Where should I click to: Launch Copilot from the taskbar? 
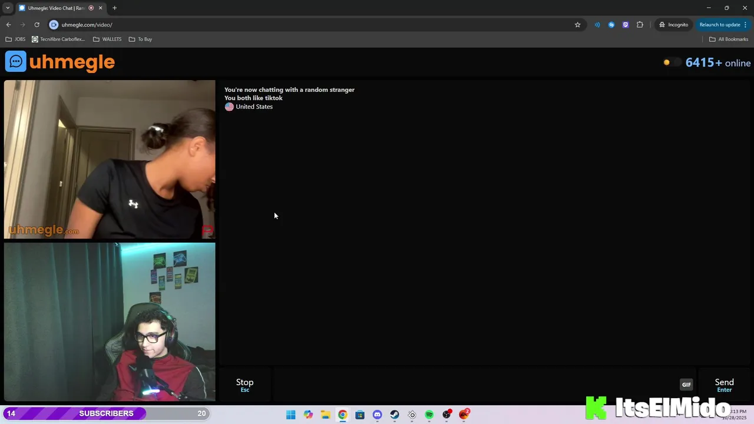(308, 415)
